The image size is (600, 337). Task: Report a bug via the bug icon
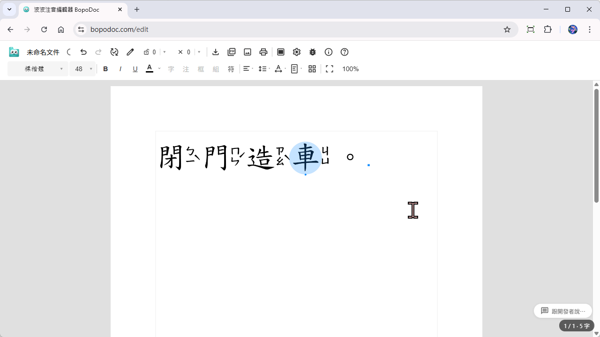313,52
